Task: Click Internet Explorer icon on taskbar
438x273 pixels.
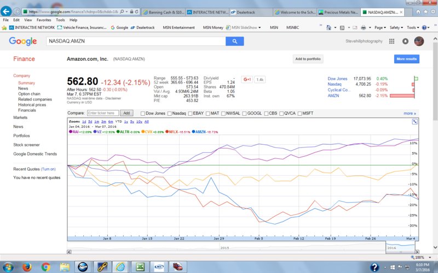Action: (x=120, y=267)
